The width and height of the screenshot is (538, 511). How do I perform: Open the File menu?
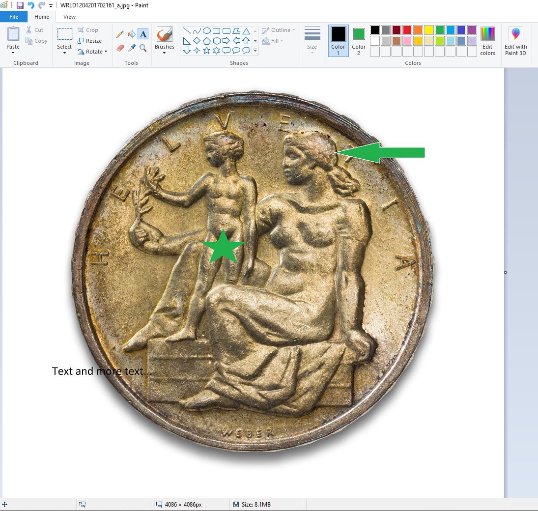14,17
